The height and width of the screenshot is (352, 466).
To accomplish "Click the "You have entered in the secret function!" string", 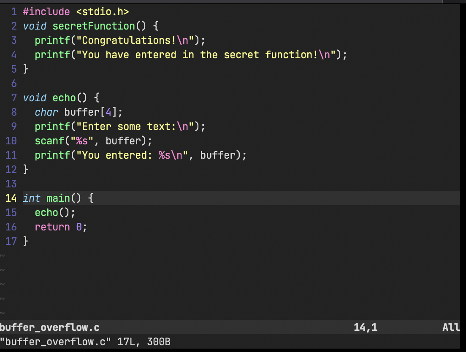I will click(206, 55).
